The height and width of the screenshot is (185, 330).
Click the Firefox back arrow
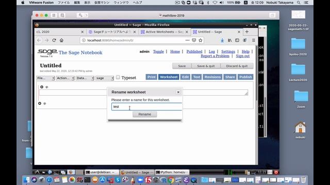click(39, 40)
